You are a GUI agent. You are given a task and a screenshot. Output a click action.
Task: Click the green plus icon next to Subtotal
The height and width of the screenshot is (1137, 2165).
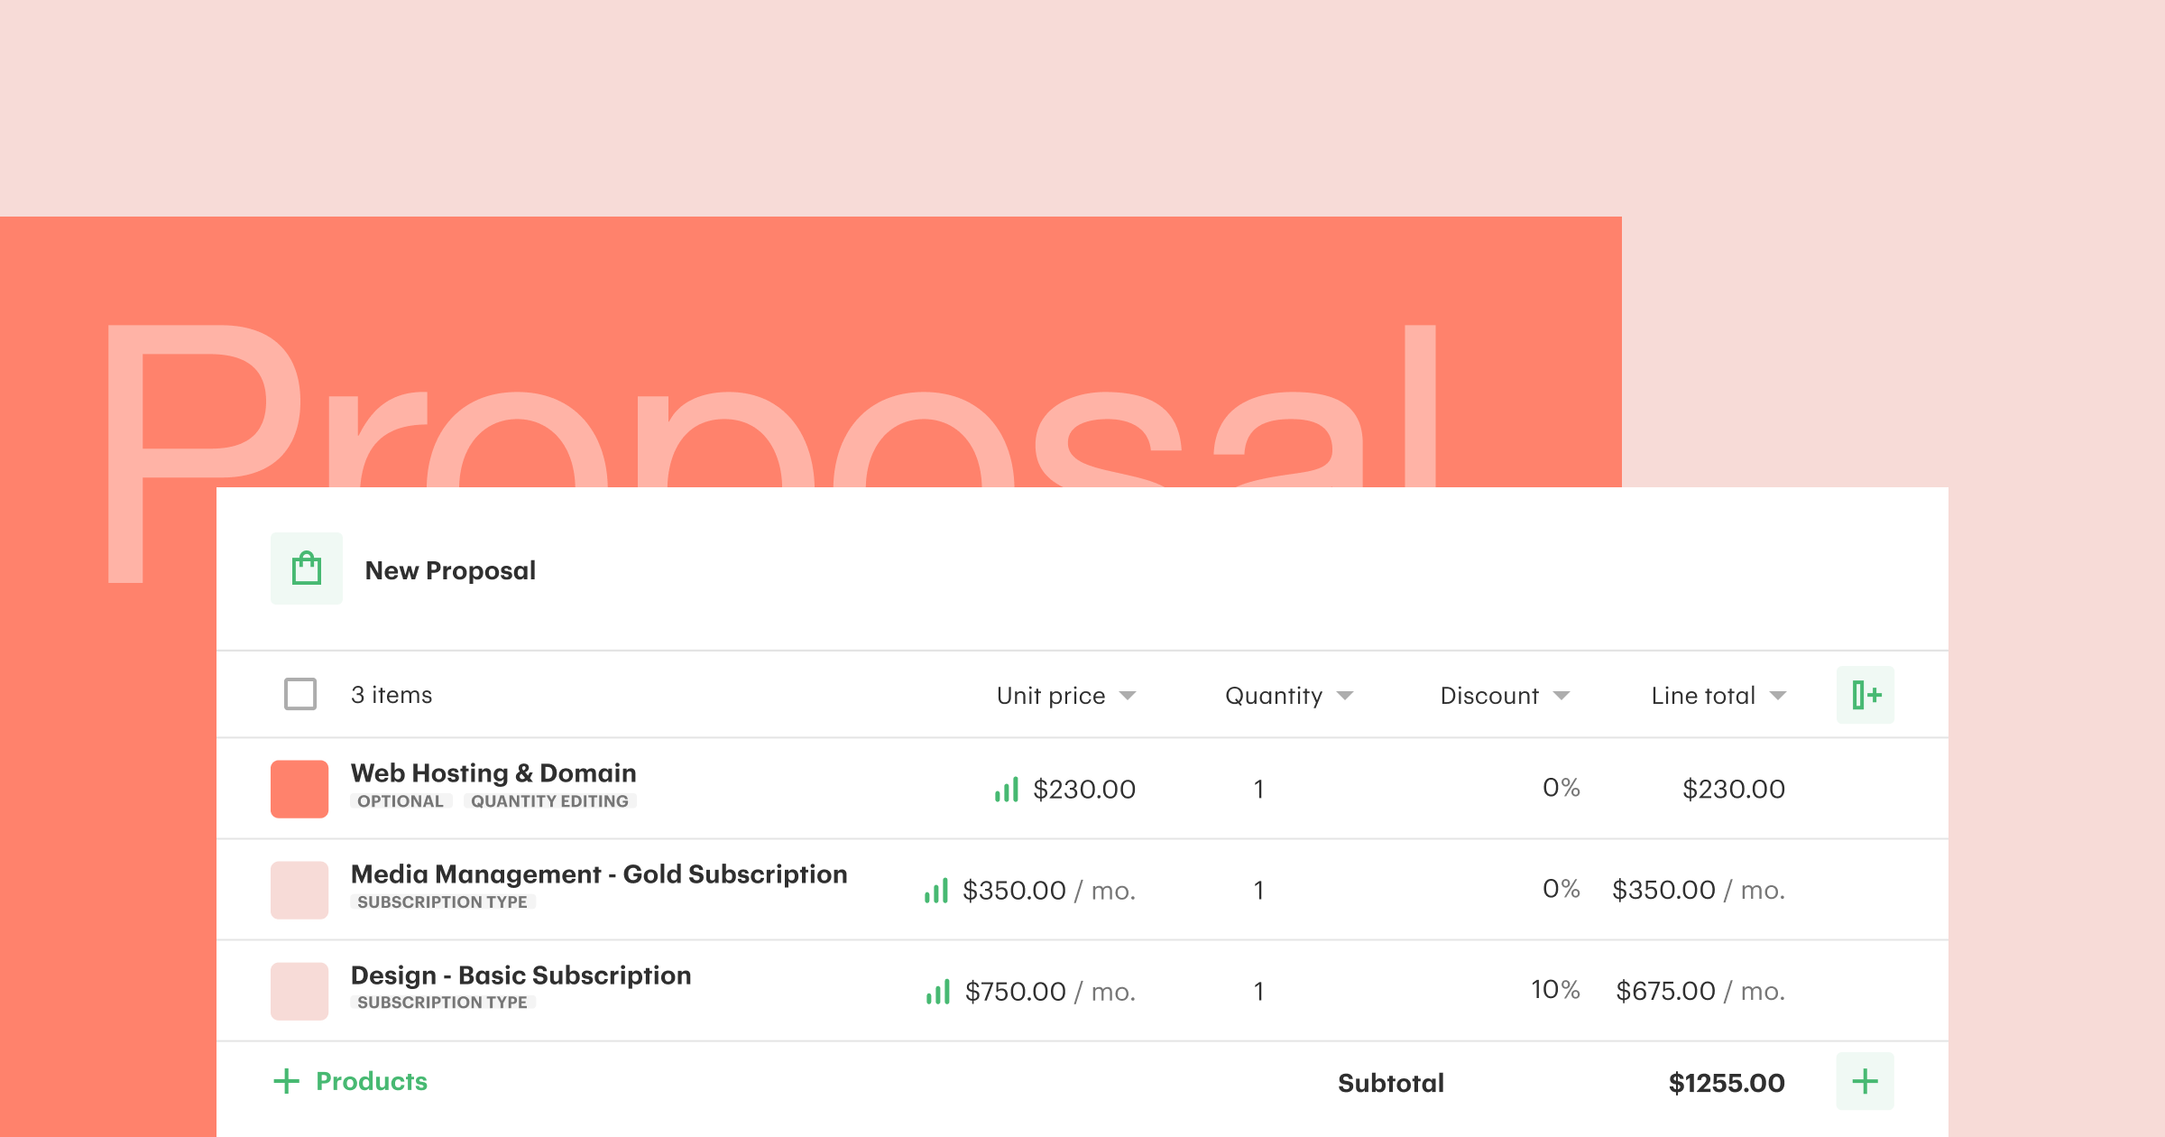pos(1864,1080)
